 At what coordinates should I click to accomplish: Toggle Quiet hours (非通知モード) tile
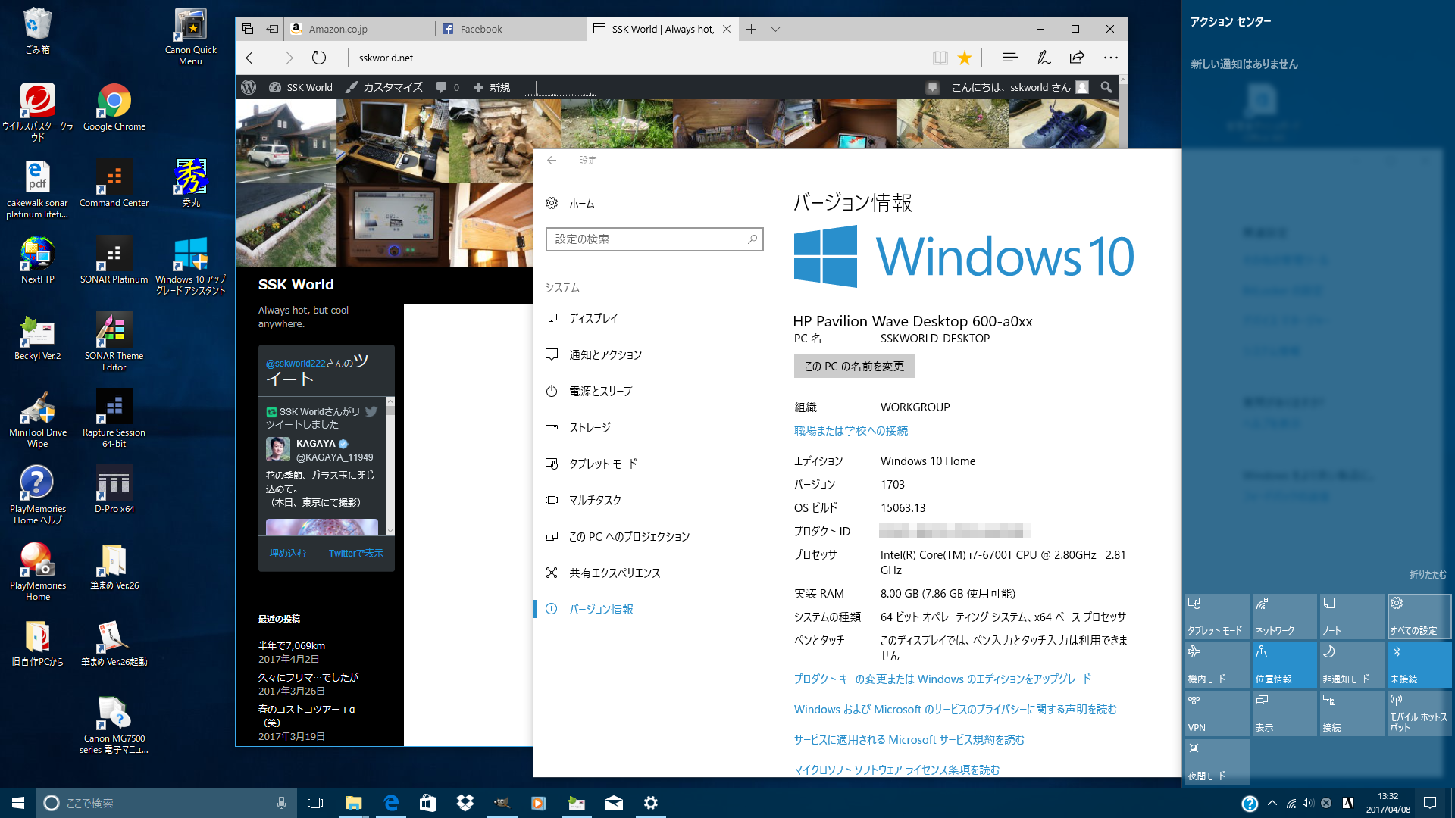click(1352, 665)
